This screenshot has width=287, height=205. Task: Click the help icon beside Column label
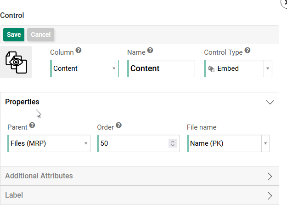click(x=79, y=51)
